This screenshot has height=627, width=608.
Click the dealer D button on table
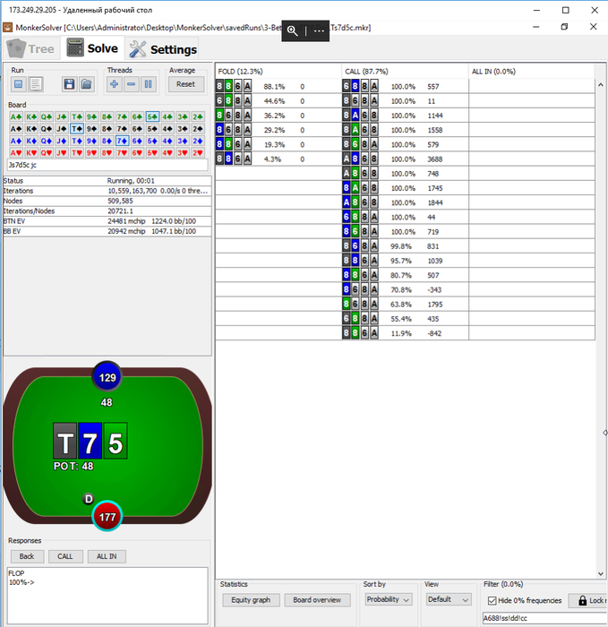(x=89, y=499)
